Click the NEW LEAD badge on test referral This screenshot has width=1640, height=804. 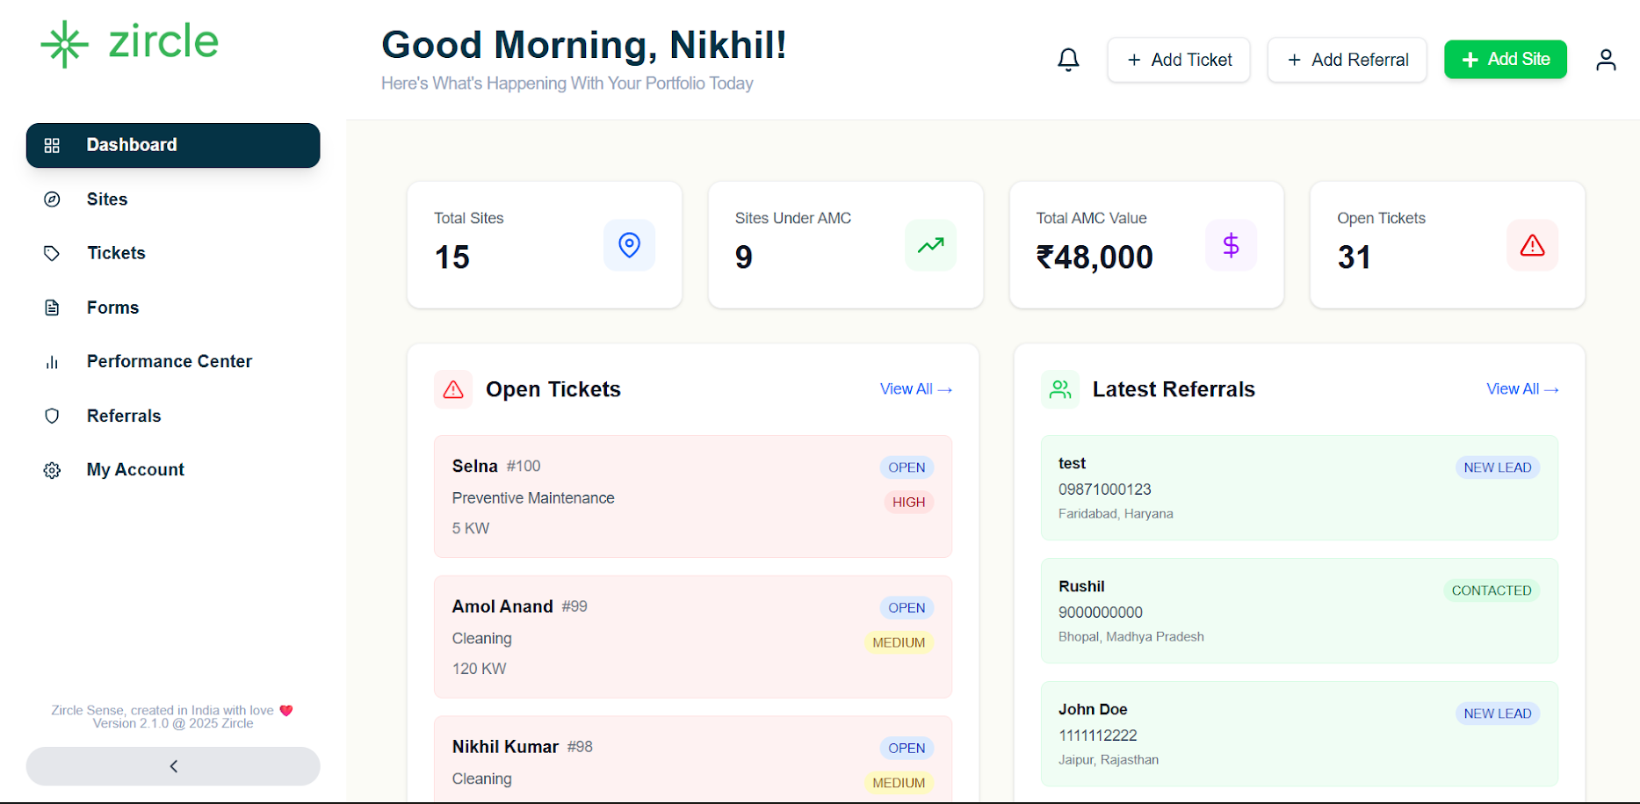(x=1498, y=467)
